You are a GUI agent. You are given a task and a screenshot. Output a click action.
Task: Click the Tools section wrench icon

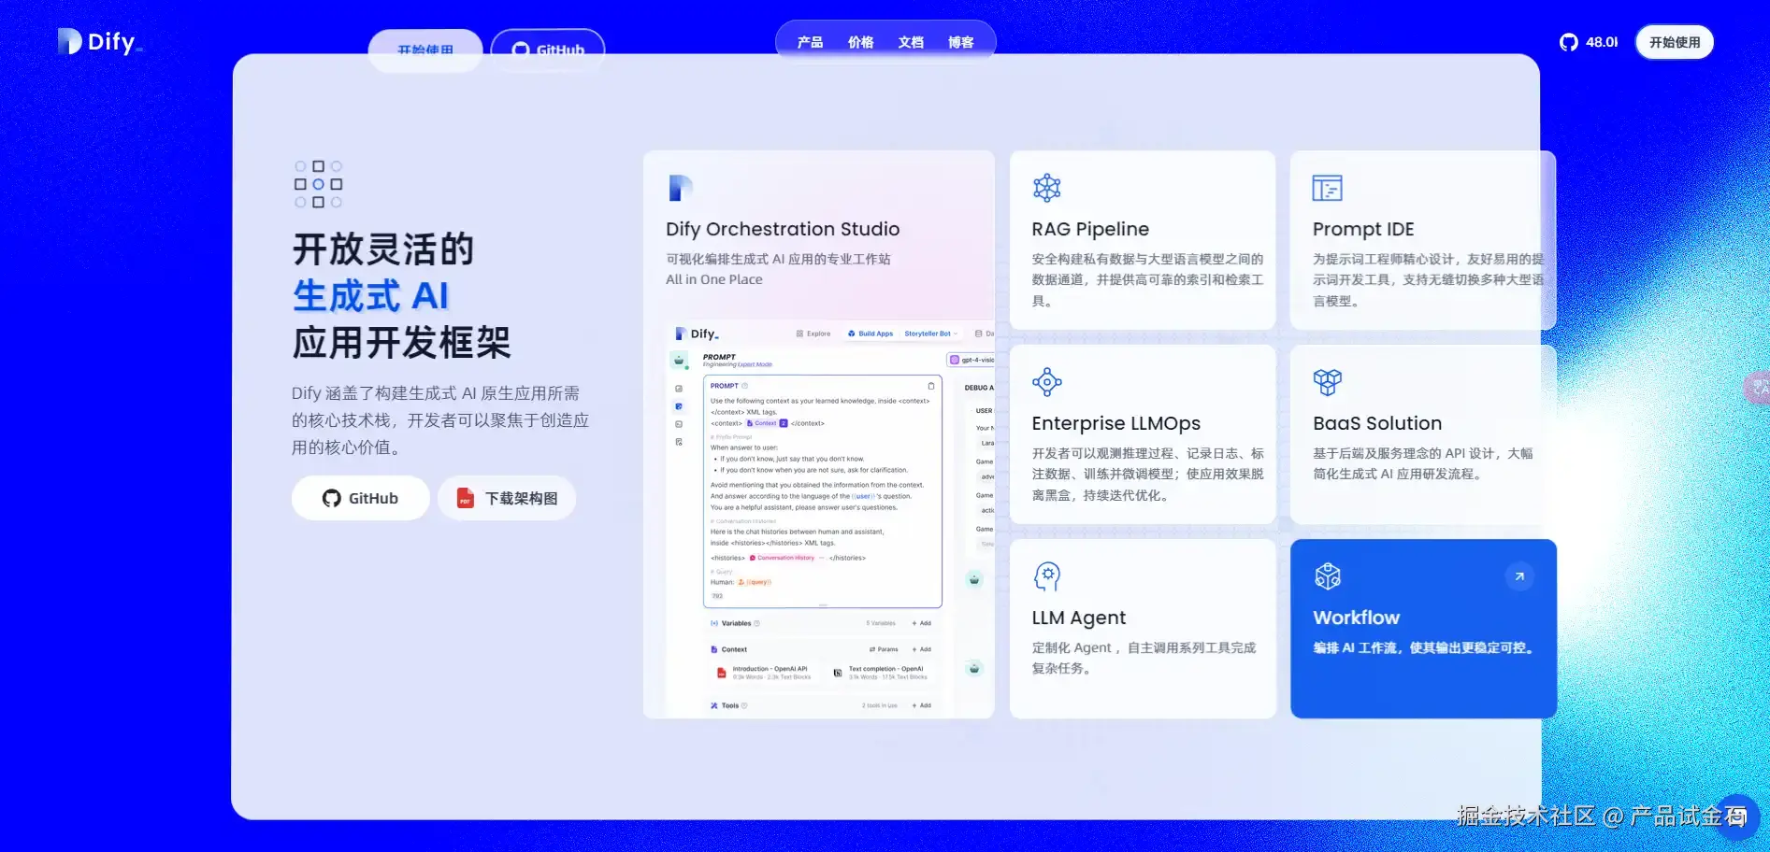click(x=714, y=705)
